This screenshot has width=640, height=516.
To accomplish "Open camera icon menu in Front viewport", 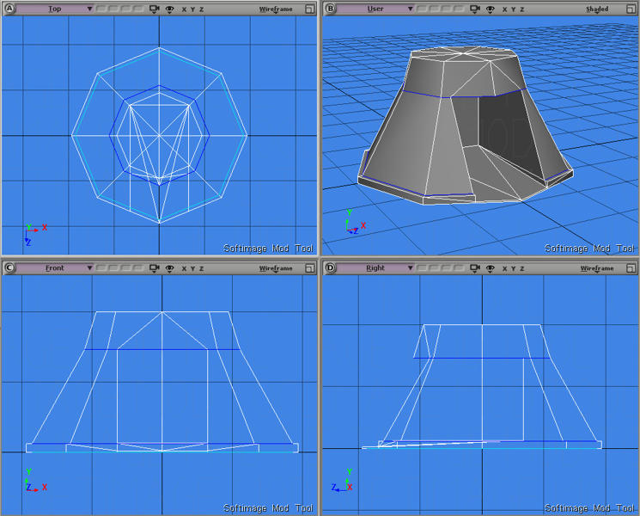I will coord(154,268).
